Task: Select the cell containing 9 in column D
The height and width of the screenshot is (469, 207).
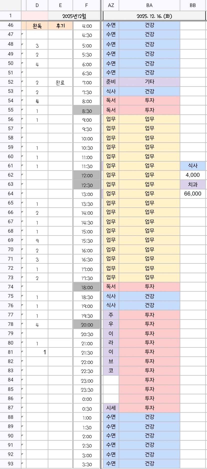Action: tap(37, 241)
